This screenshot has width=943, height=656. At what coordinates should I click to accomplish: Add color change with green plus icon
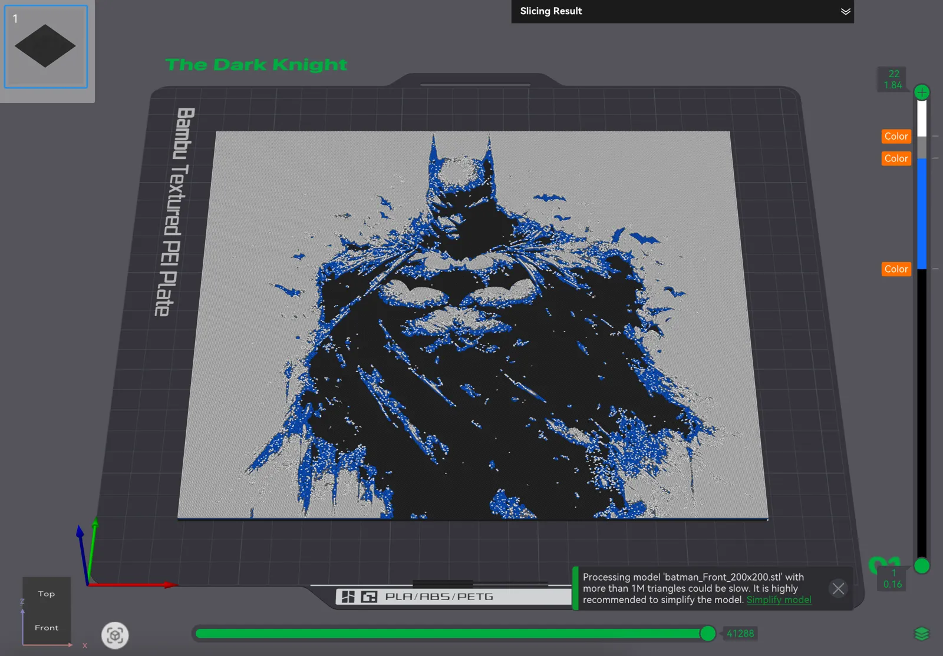(x=922, y=92)
